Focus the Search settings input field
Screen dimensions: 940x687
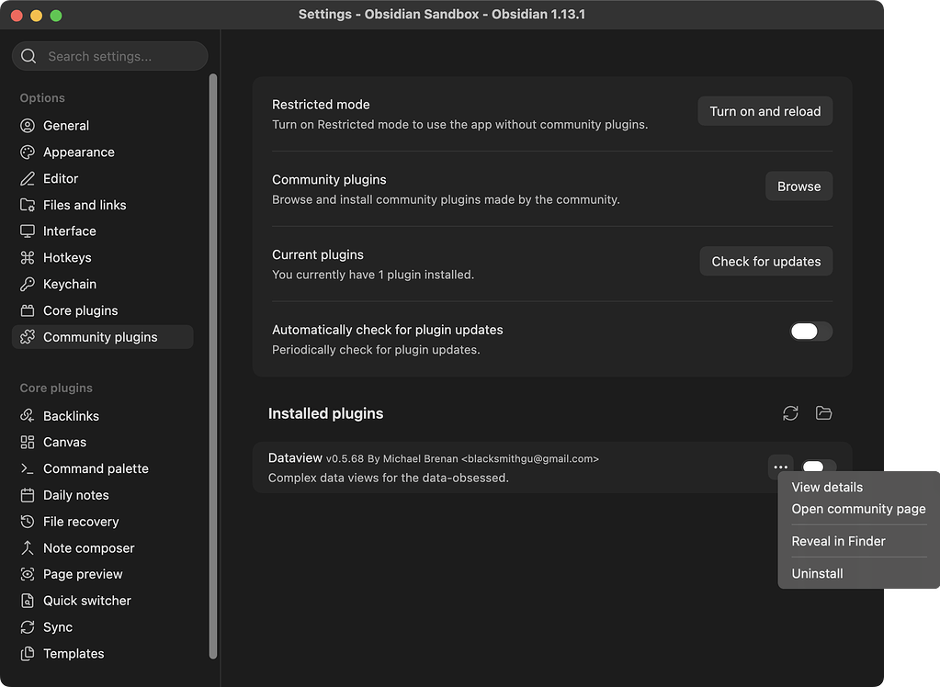tap(109, 56)
